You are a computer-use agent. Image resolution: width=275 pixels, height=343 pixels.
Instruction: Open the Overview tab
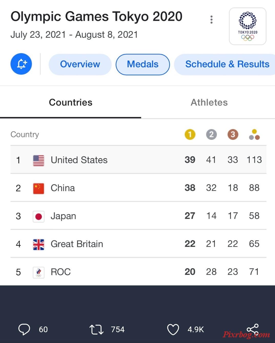pyautogui.click(x=80, y=64)
